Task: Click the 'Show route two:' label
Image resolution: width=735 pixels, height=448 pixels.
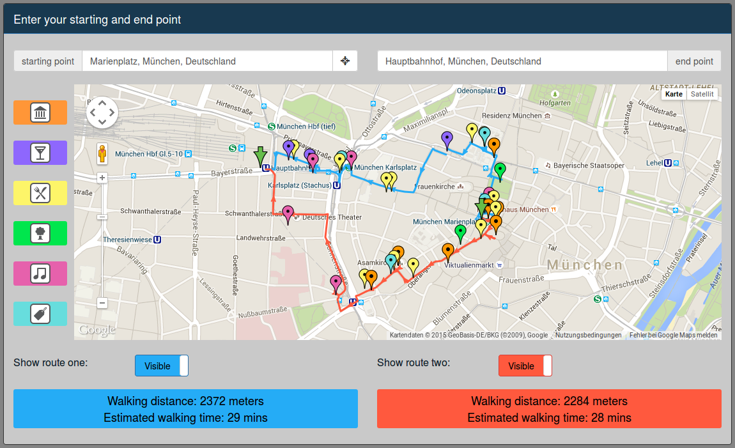Action: tap(414, 363)
